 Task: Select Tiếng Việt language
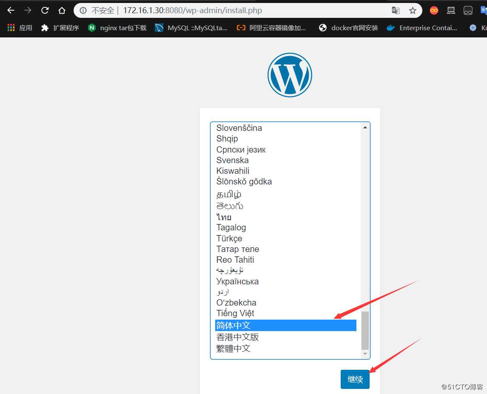[x=286, y=313]
